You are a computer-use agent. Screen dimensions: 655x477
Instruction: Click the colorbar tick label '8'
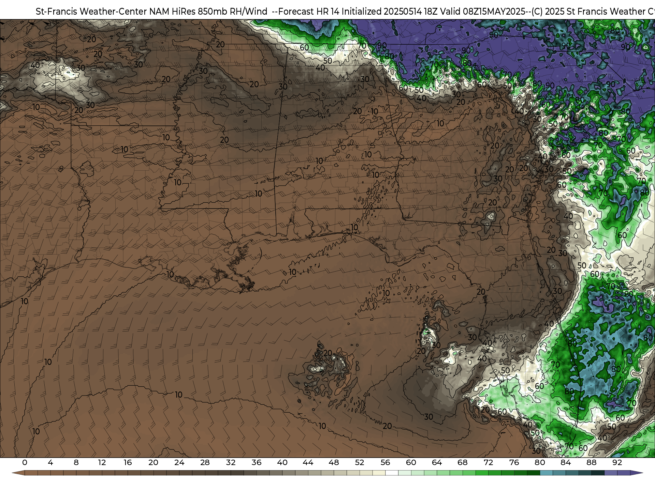point(76,462)
